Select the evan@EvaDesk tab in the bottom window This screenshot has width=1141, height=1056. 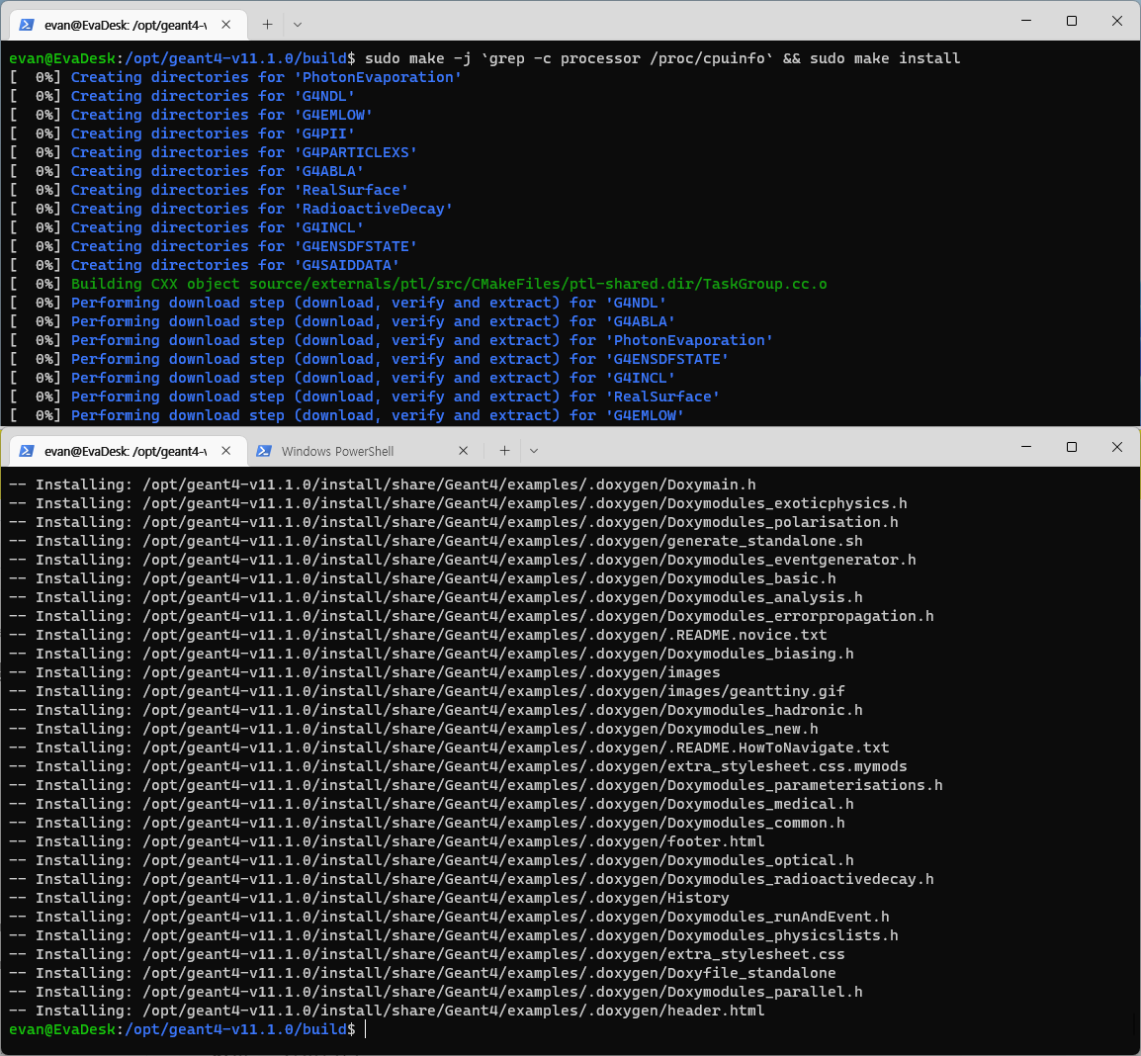click(x=124, y=451)
